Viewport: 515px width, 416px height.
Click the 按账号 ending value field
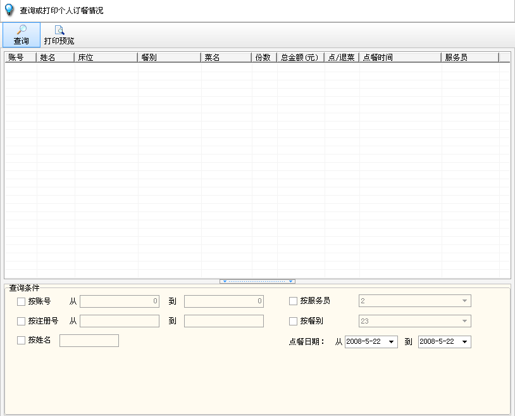coord(224,301)
